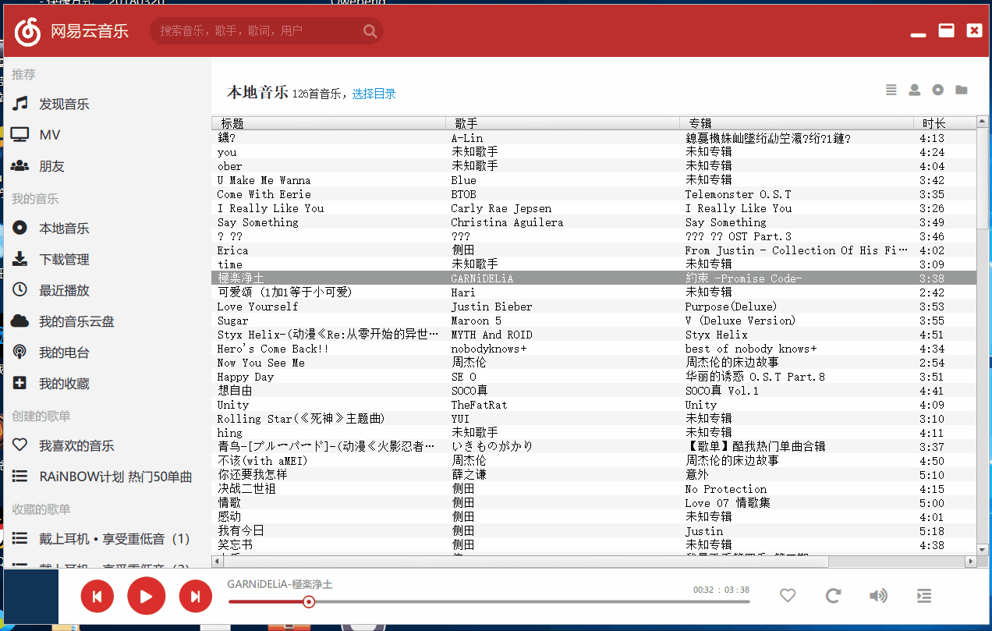Click the 选择目录 link
This screenshot has height=631, width=992.
point(374,94)
